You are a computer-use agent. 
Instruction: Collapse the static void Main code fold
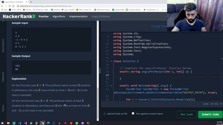coord(111,86)
